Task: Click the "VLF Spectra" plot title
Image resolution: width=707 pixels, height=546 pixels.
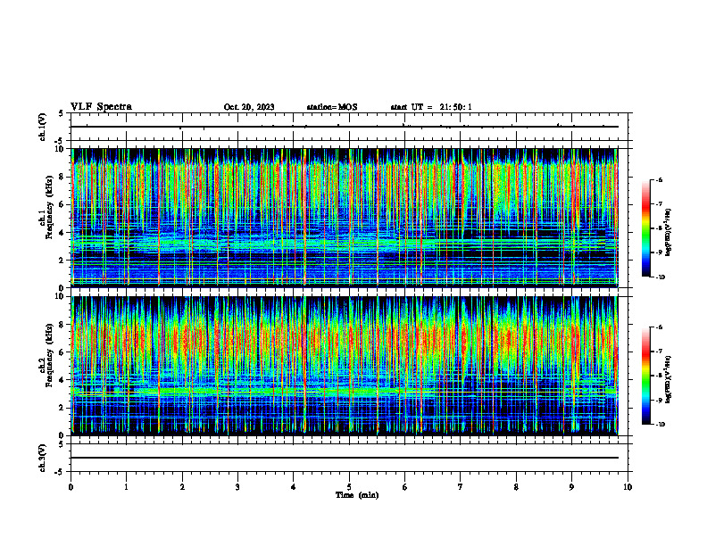Action: point(101,107)
